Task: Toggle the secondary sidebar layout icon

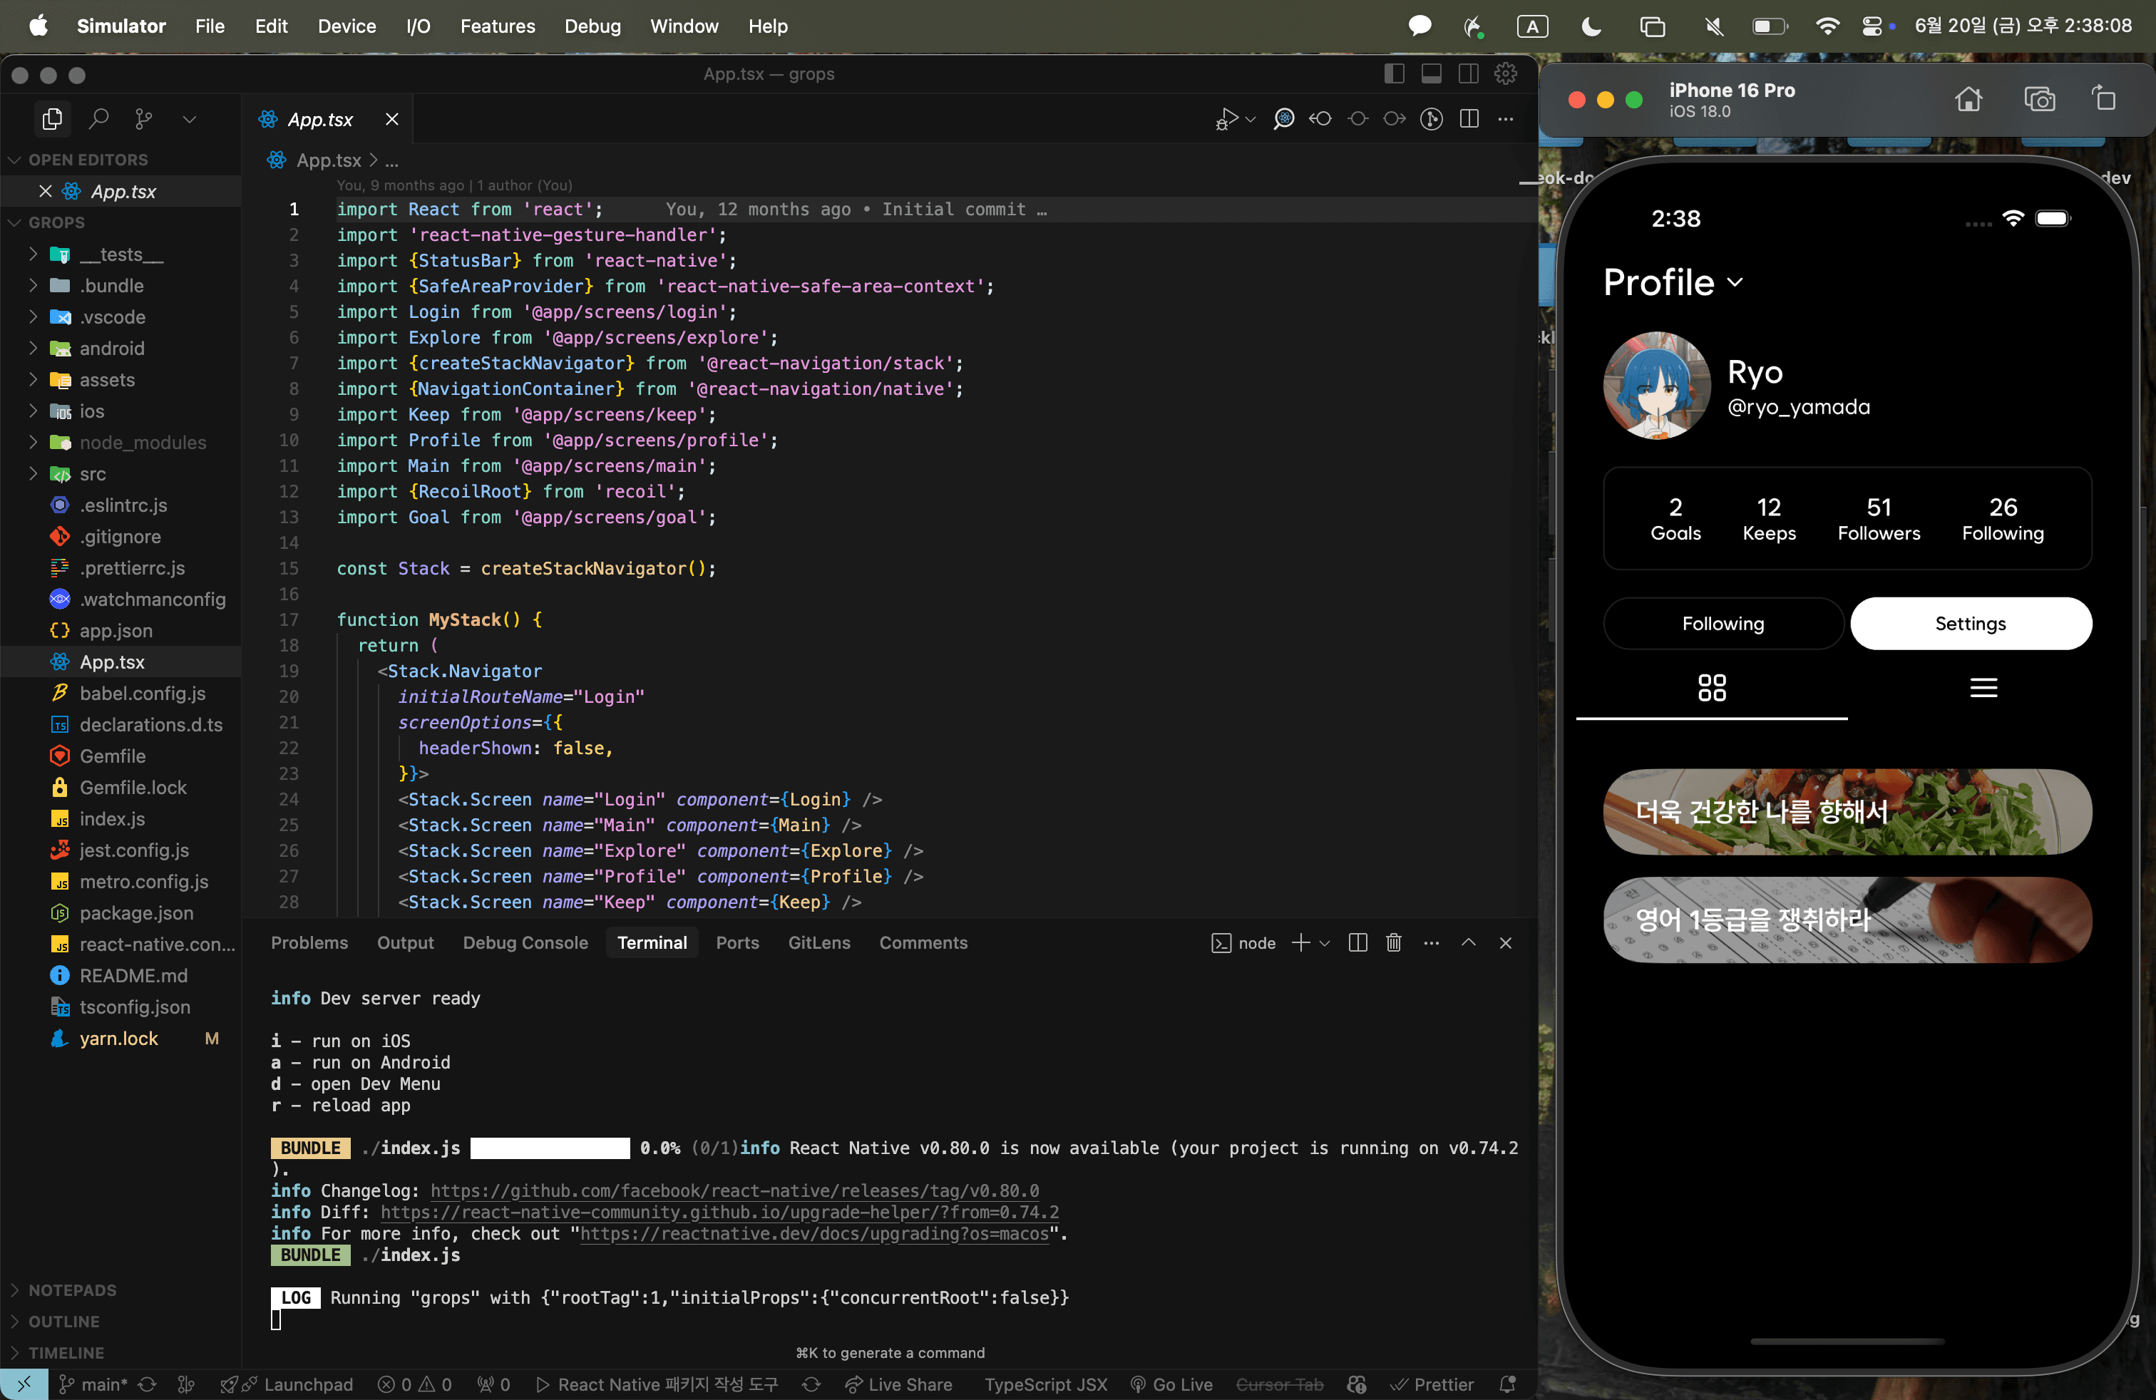Action: tap(1467, 74)
